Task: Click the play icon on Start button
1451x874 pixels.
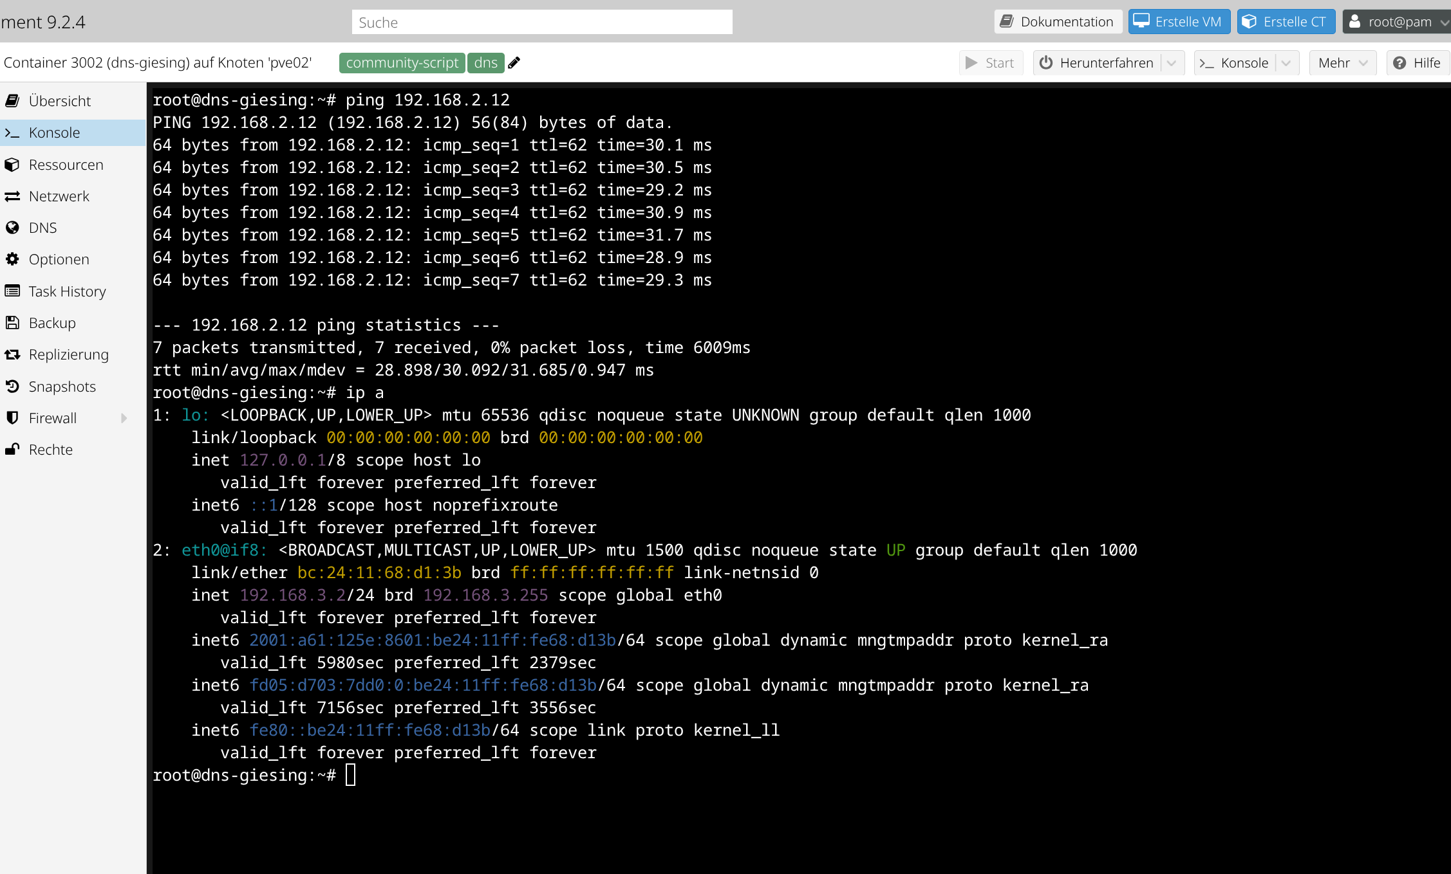Action: (971, 62)
